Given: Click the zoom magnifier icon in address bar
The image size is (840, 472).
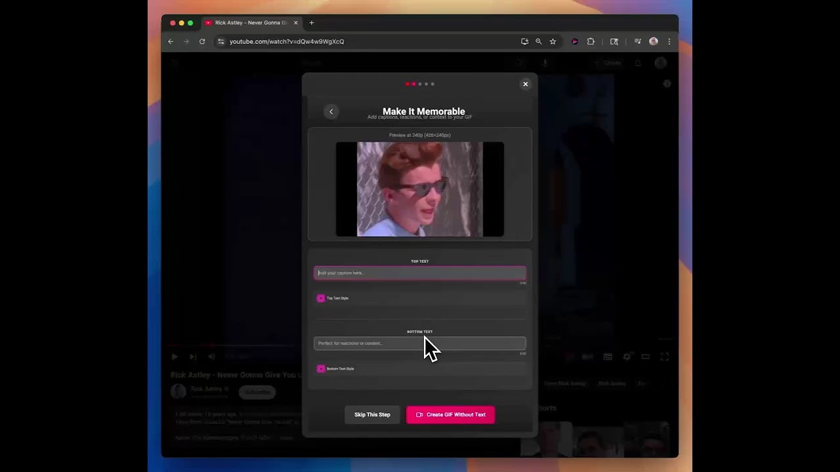Looking at the screenshot, I should click(x=539, y=41).
